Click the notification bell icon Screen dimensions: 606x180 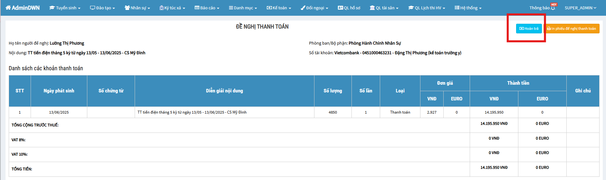click(x=553, y=8)
